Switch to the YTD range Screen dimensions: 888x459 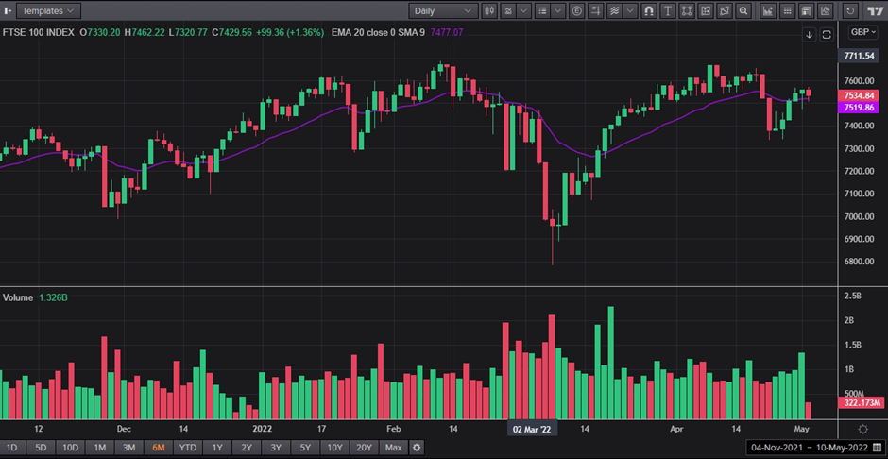tap(187, 448)
